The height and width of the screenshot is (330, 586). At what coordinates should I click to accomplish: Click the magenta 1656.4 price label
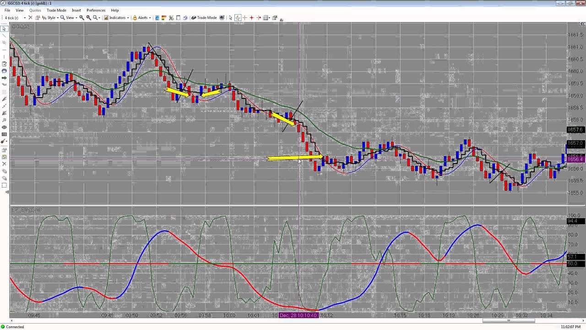(575, 159)
